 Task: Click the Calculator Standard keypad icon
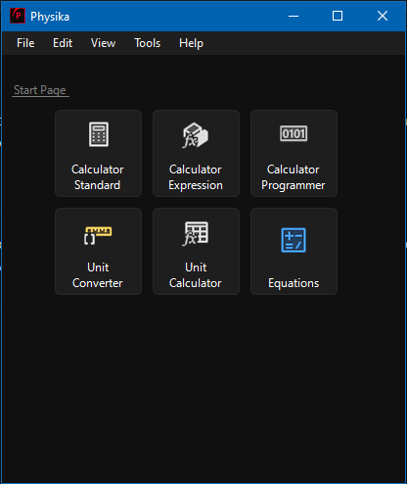coord(99,134)
